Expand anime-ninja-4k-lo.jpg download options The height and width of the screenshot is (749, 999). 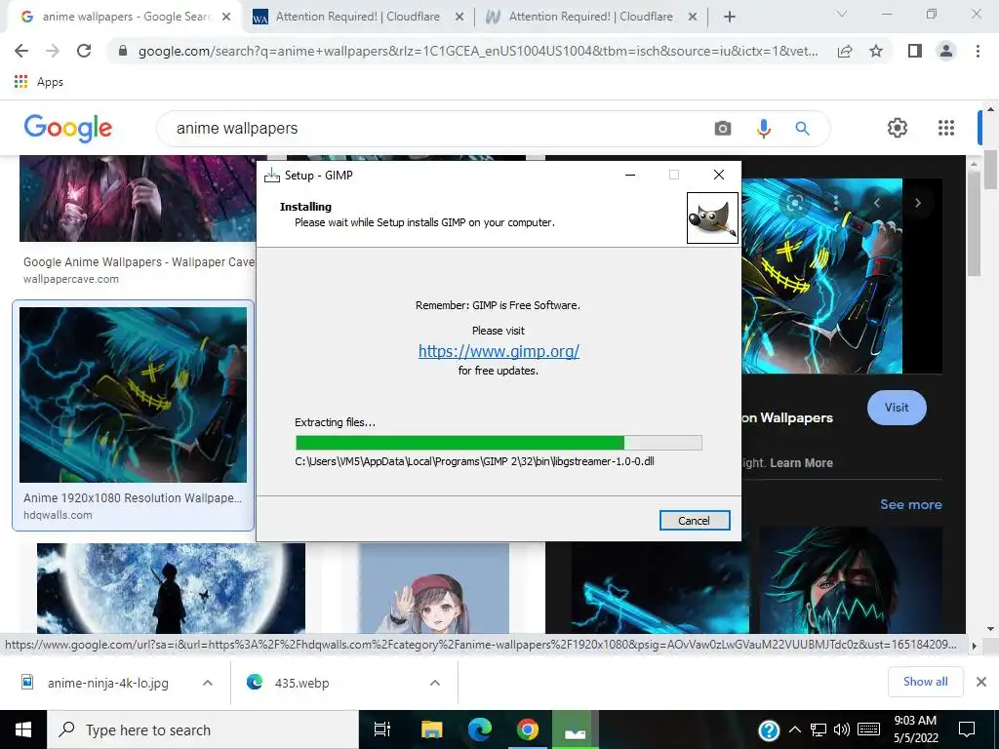point(207,683)
